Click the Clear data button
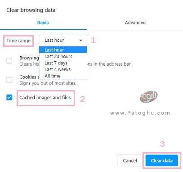183x172 pixels. [162, 161]
